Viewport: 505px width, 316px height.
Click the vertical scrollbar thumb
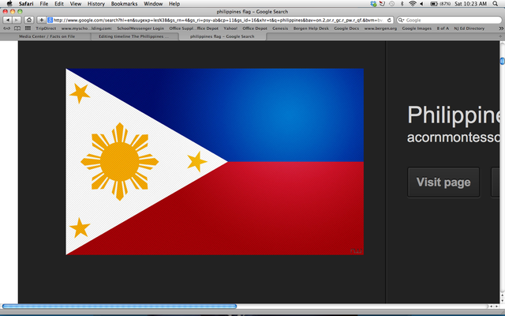[x=502, y=61]
